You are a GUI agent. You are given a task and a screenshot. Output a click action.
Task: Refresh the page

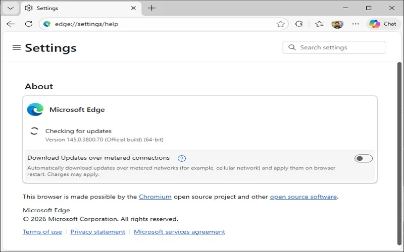(29, 24)
